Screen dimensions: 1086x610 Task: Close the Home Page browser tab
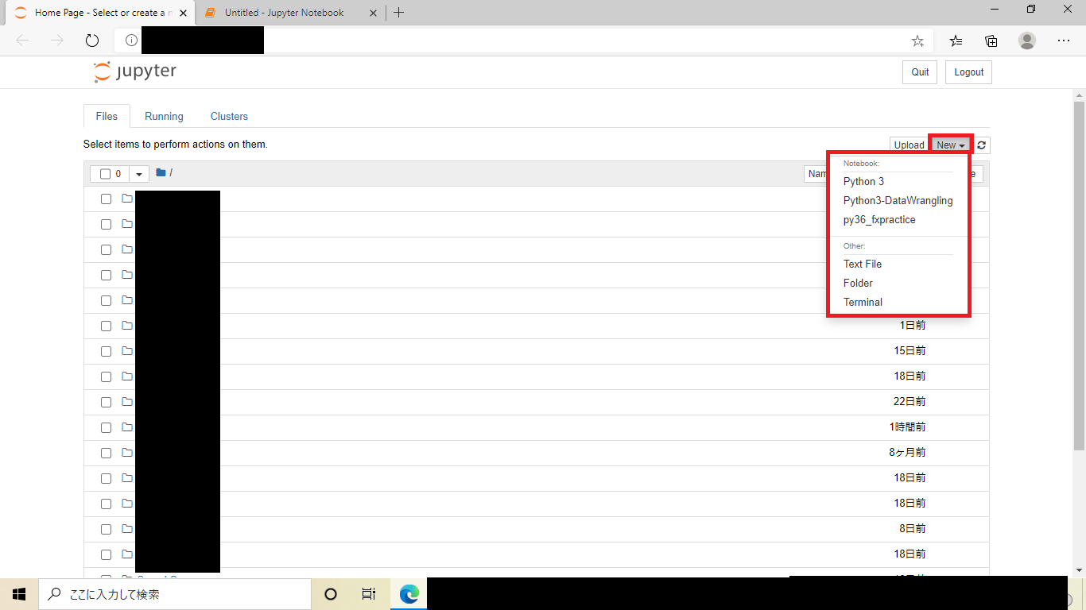pyautogui.click(x=183, y=13)
